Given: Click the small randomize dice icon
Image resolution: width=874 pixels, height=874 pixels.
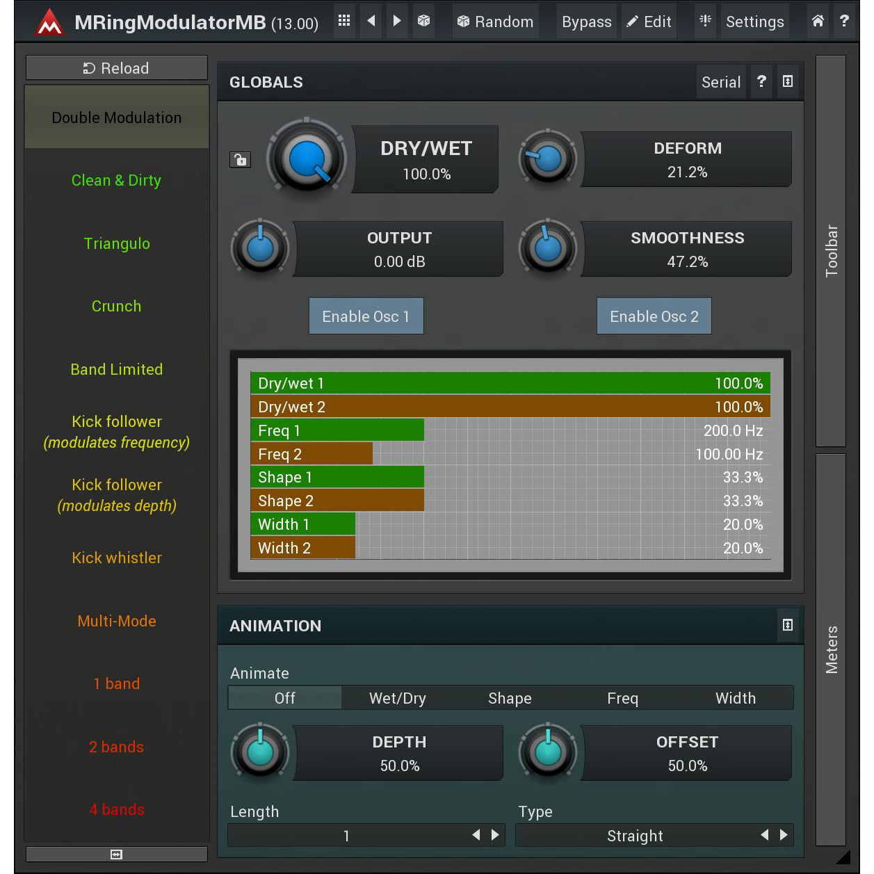Looking at the screenshot, I should pos(424,21).
